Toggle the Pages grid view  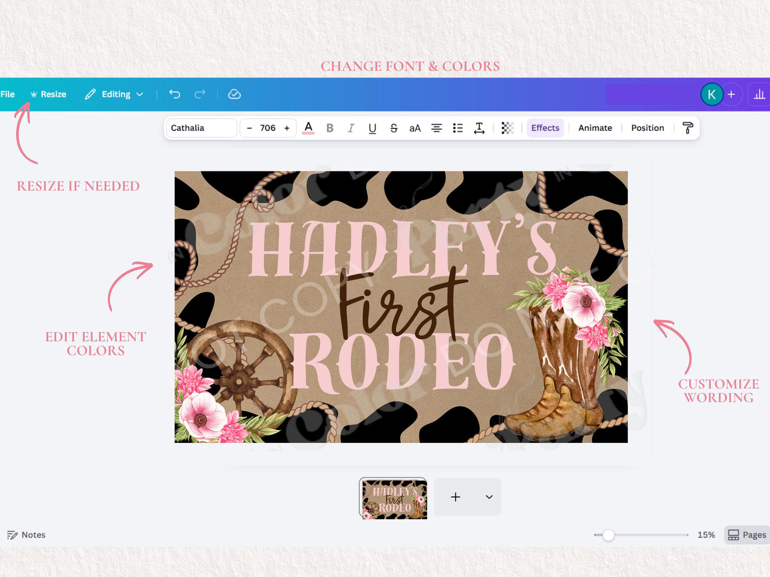pyautogui.click(x=747, y=535)
